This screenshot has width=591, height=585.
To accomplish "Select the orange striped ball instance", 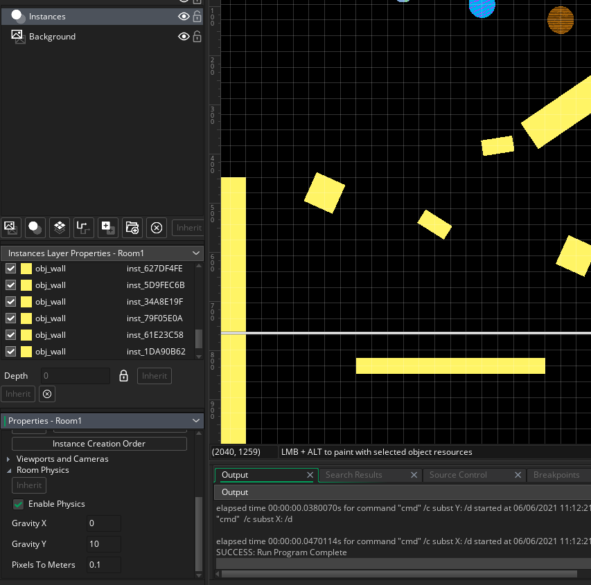I will (x=561, y=20).
